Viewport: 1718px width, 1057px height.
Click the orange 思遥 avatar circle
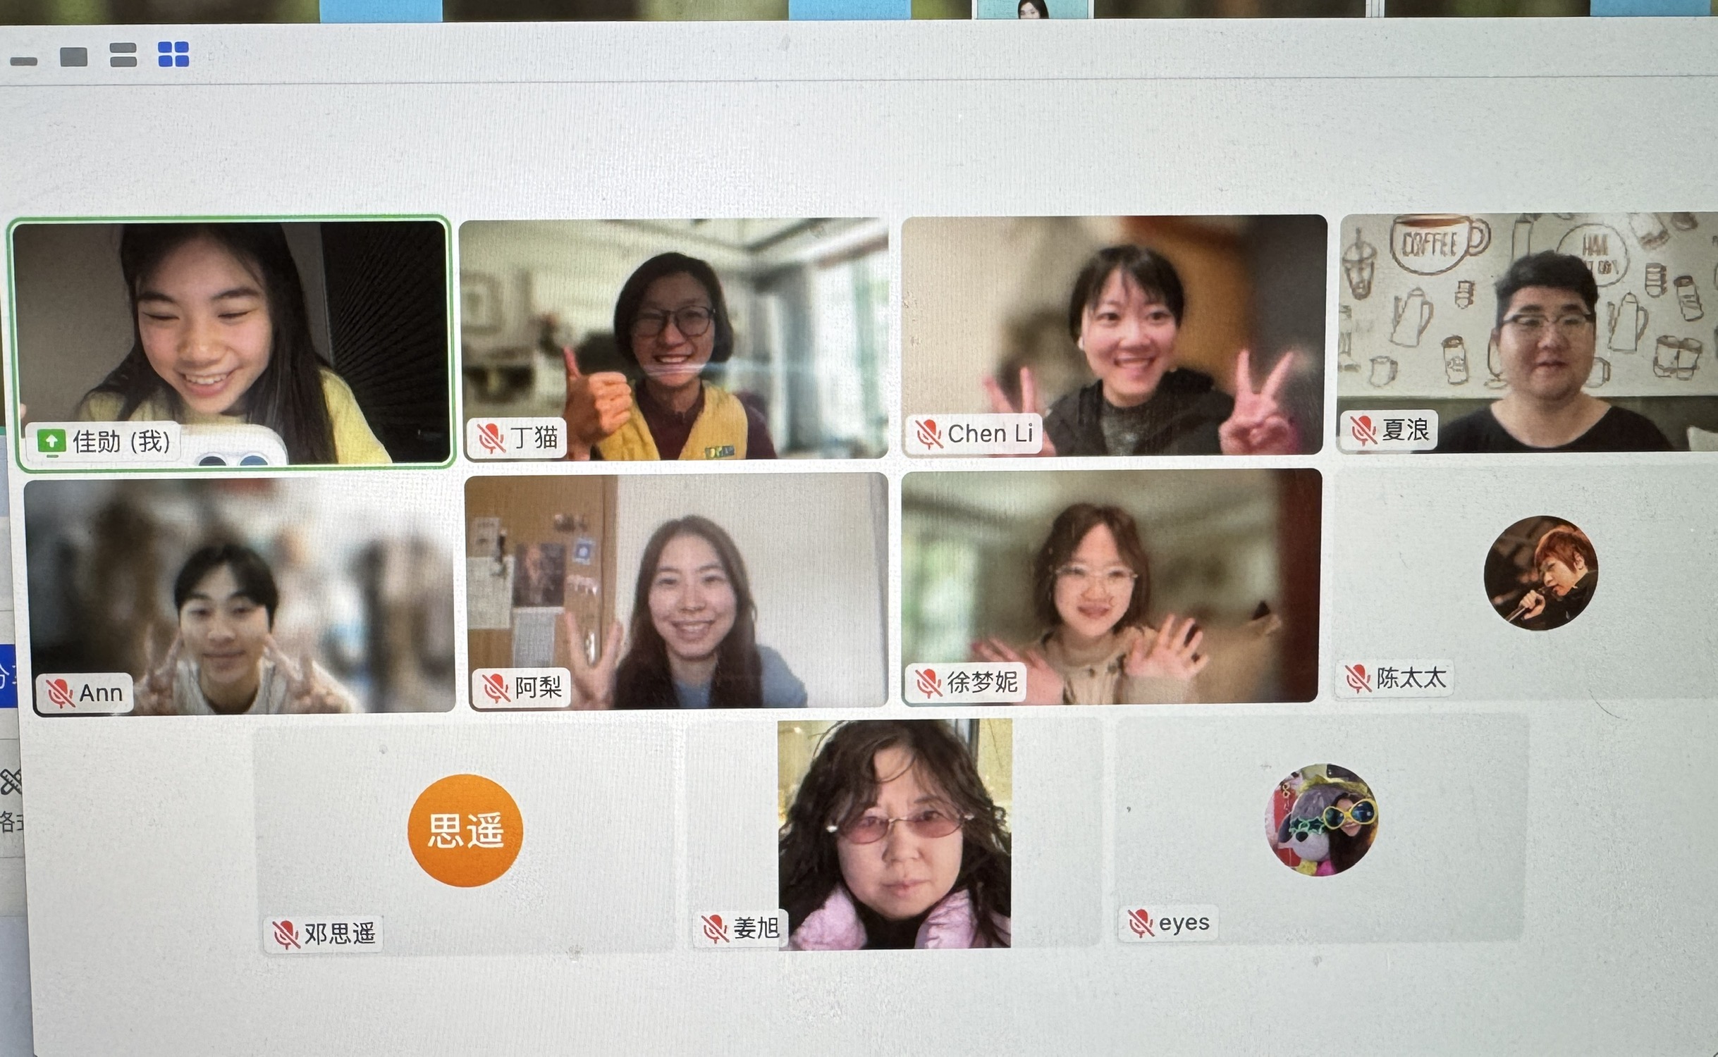coord(465,830)
